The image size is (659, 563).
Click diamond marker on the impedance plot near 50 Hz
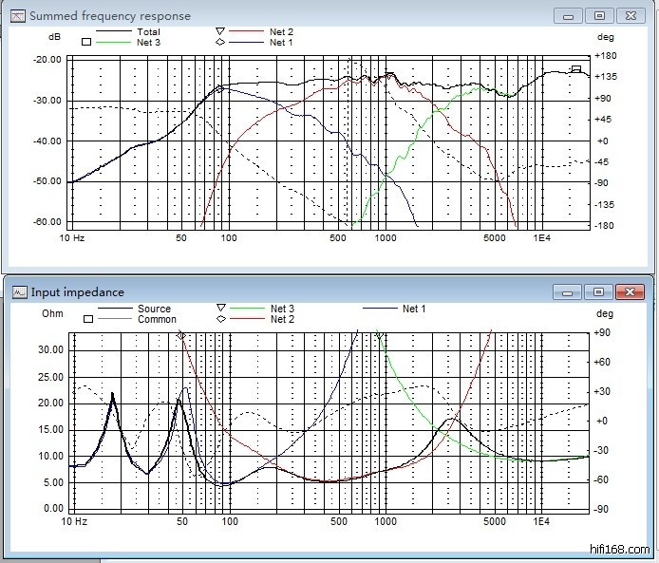click(x=181, y=336)
